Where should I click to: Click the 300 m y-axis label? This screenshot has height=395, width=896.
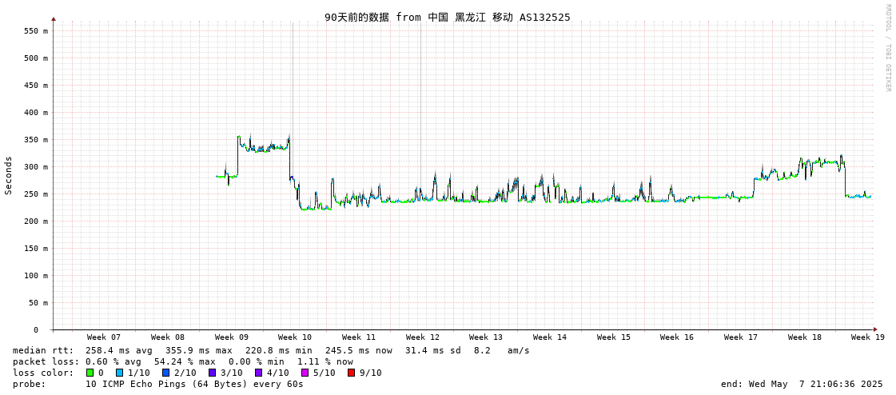(x=35, y=167)
